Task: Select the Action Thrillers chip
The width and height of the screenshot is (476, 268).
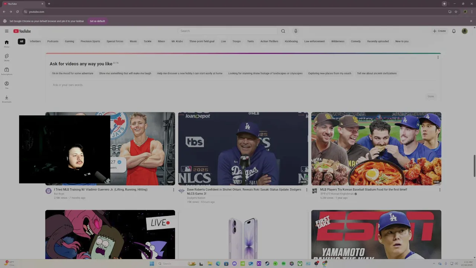Action: [x=269, y=41]
